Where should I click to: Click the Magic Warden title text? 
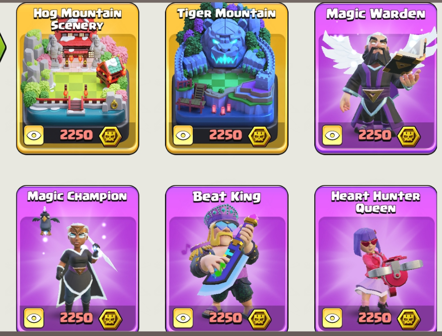375,14
